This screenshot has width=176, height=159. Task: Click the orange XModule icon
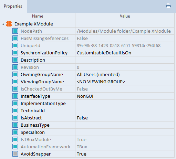[x=9, y=24]
